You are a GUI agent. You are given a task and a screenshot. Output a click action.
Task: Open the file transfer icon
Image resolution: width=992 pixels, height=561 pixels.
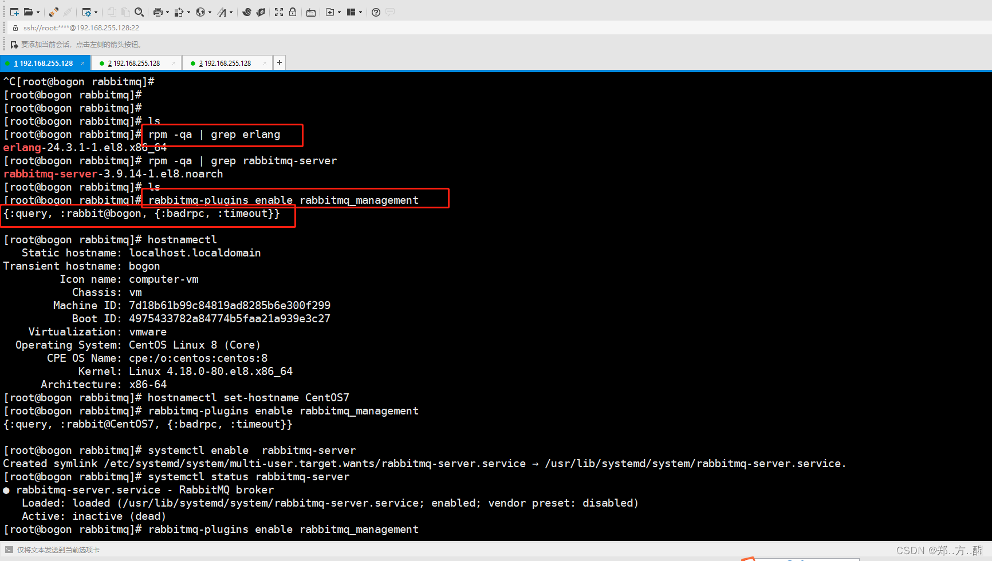(179, 12)
